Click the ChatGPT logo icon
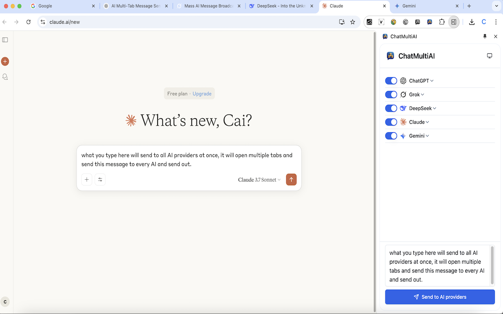 pyautogui.click(x=403, y=81)
